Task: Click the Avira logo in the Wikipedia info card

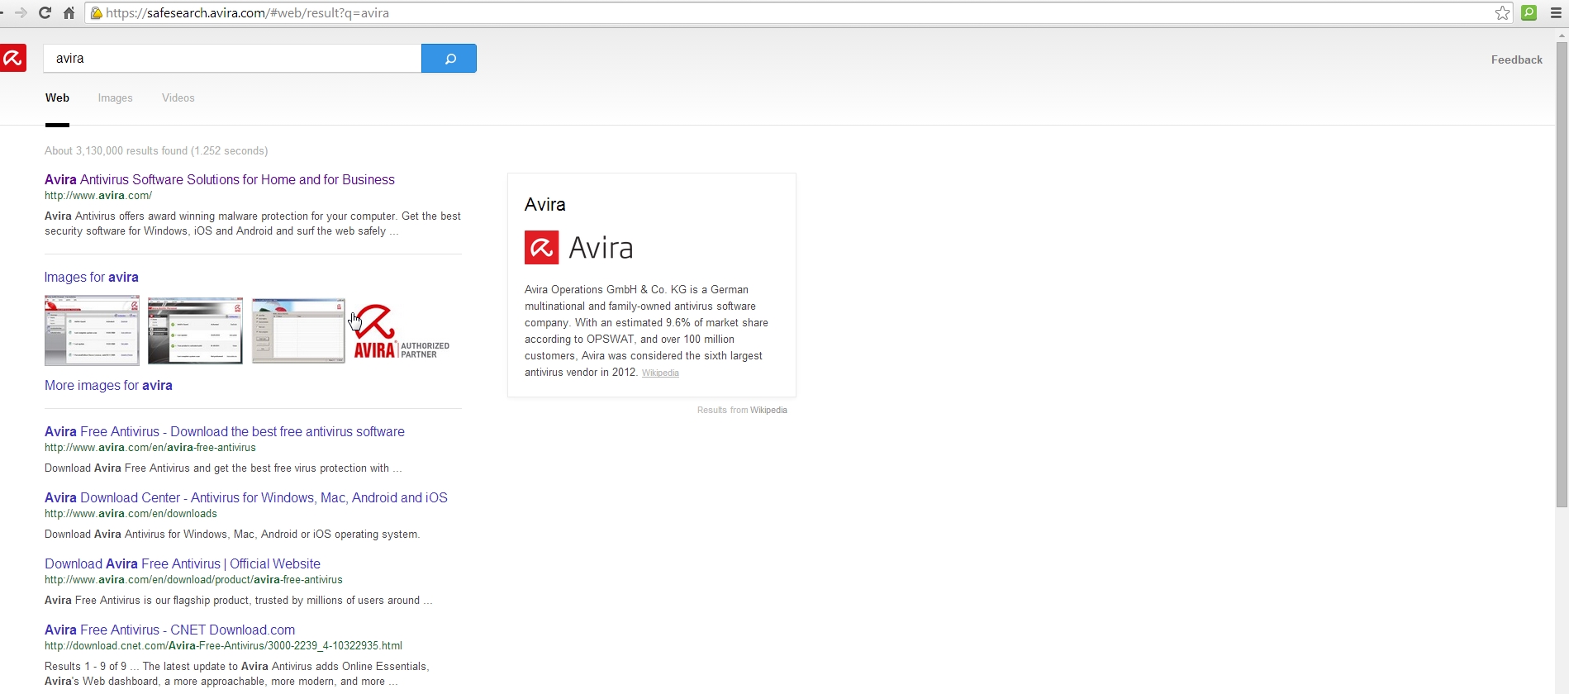Action: pyautogui.click(x=578, y=248)
